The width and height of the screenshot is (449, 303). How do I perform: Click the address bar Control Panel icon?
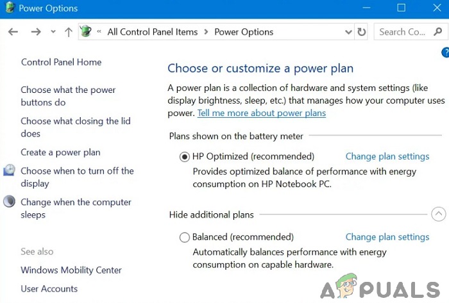86,31
